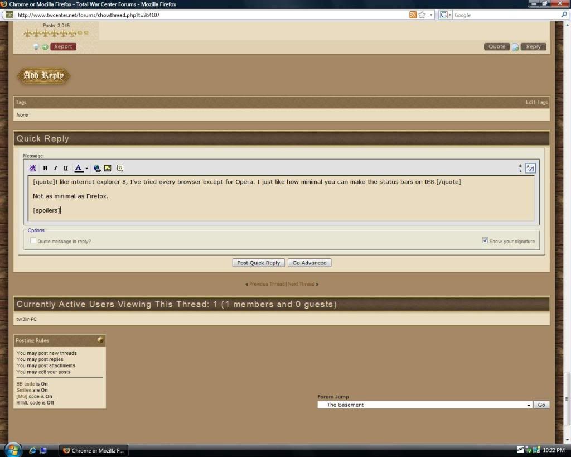The height and width of the screenshot is (457, 571).
Task: Click the Insert Image icon
Action: click(x=108, y=168)
